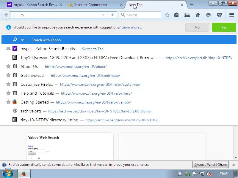Select the Get Involved bookmark suggestion
Viewport: 238px width, 178px height.
click(119, 75)
